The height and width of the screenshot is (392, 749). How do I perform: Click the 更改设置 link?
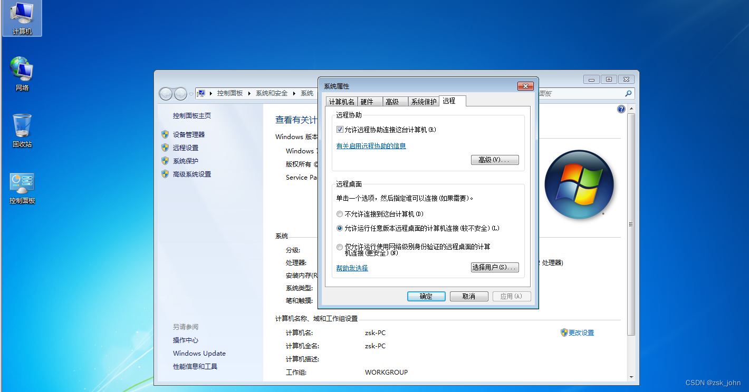[581, 332]
